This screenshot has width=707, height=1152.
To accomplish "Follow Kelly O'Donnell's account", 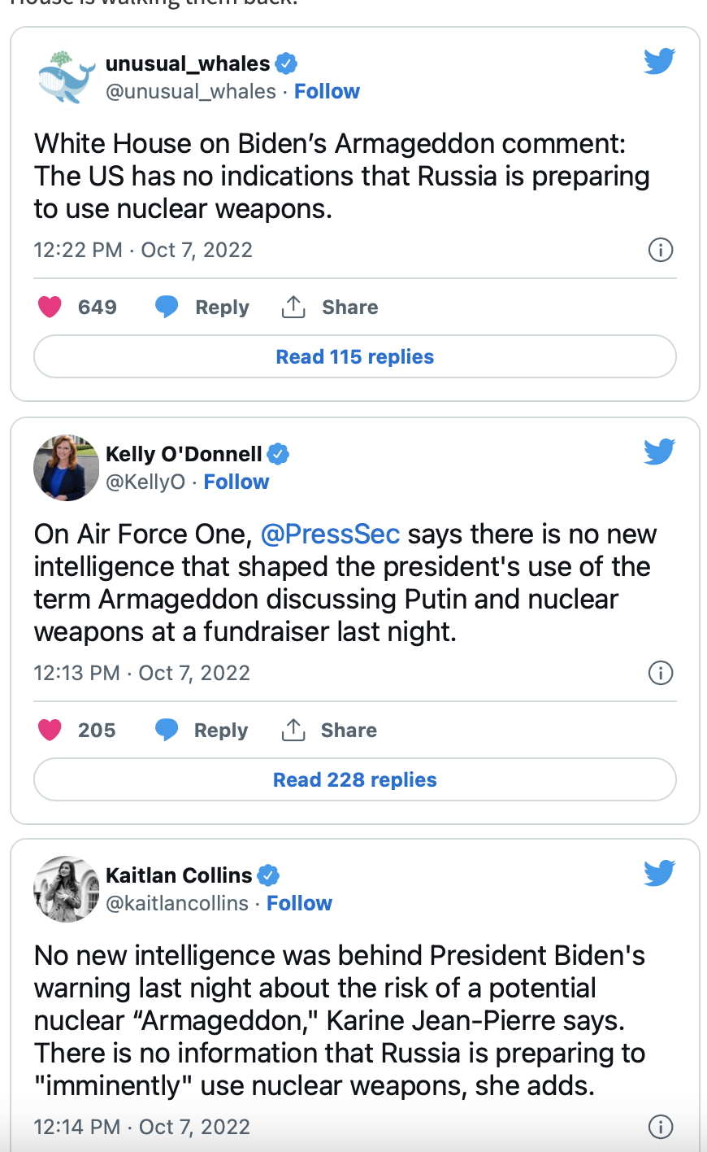I will 236,482.
